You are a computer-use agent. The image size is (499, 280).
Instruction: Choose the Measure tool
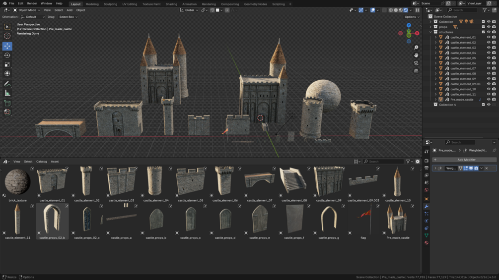point(7,93)
